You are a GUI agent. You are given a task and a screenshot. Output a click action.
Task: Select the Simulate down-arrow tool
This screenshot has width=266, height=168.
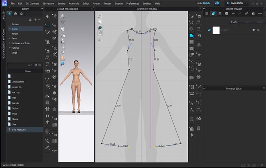[47, 16]
